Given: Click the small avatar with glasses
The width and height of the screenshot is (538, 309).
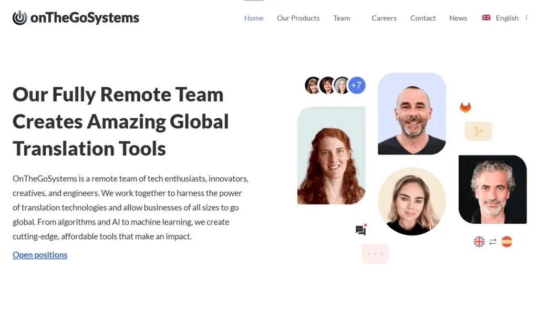Looking at the screenshot, I should [327, 85].
